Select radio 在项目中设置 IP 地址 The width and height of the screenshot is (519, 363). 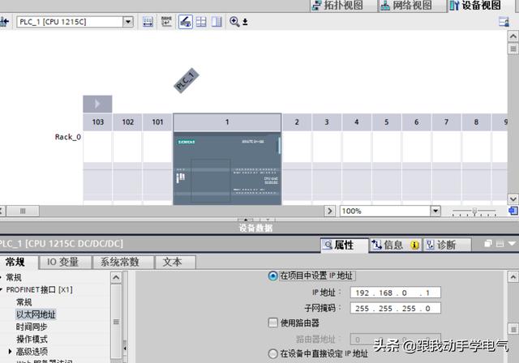click(272, 275)
